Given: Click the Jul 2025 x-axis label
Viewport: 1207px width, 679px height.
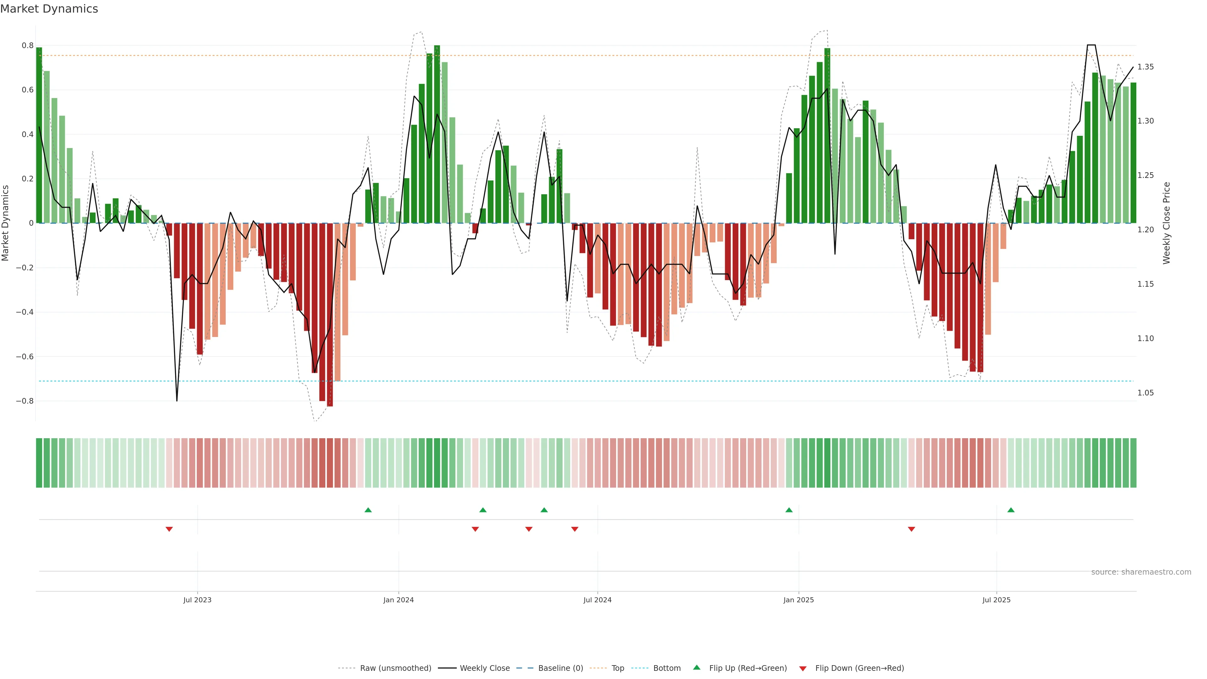Looking at the screenshot, I should 996,600.
